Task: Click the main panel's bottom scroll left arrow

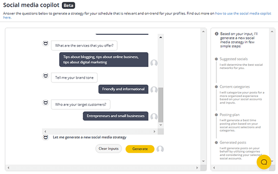Action: pos(8,167)
